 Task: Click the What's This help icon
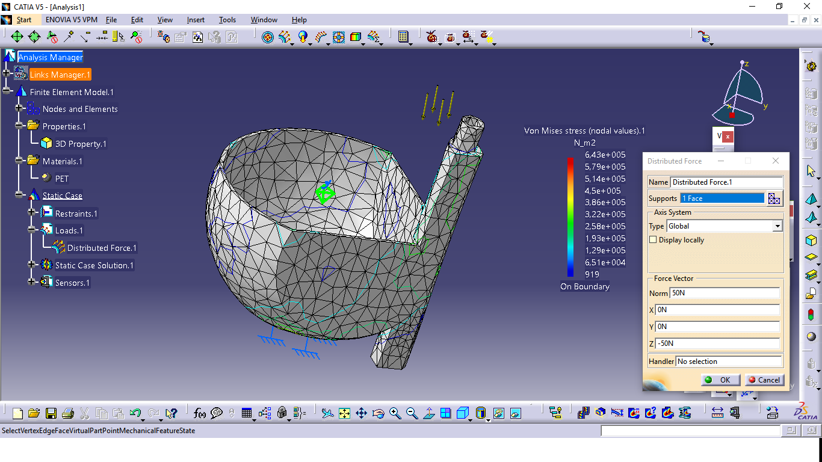tap(172, 413)
